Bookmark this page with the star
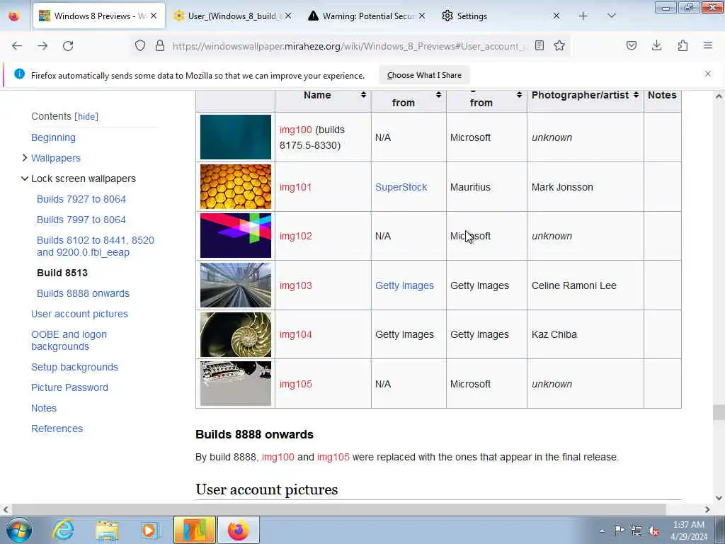 [559, 45]
